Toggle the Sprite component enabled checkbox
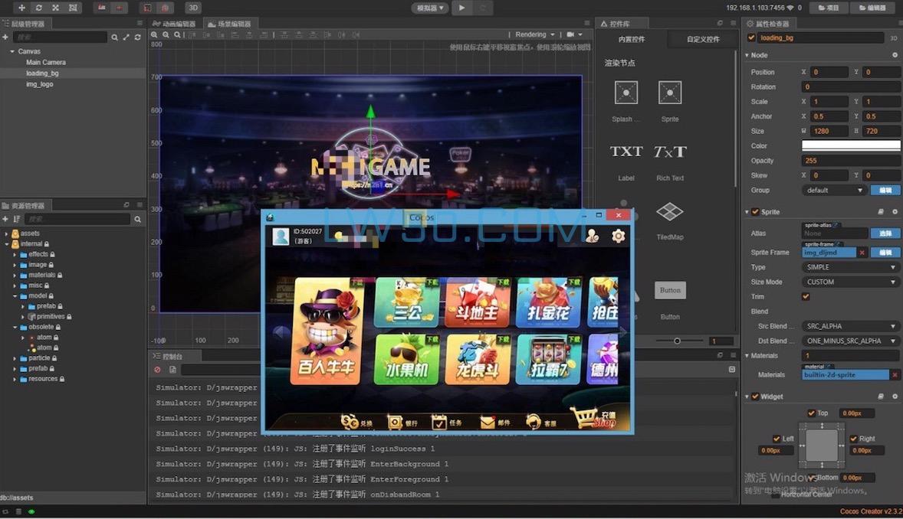The width and height of the screenshot is (903, 519). pos(755,212)
